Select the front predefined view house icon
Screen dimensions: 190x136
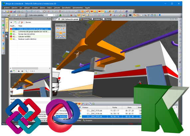pos(61,37)
